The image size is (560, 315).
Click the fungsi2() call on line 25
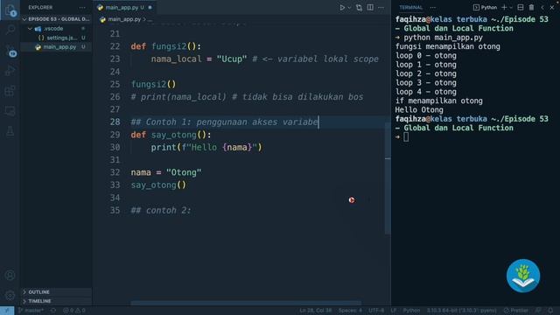pyautogui.click(x=154, y=84)
